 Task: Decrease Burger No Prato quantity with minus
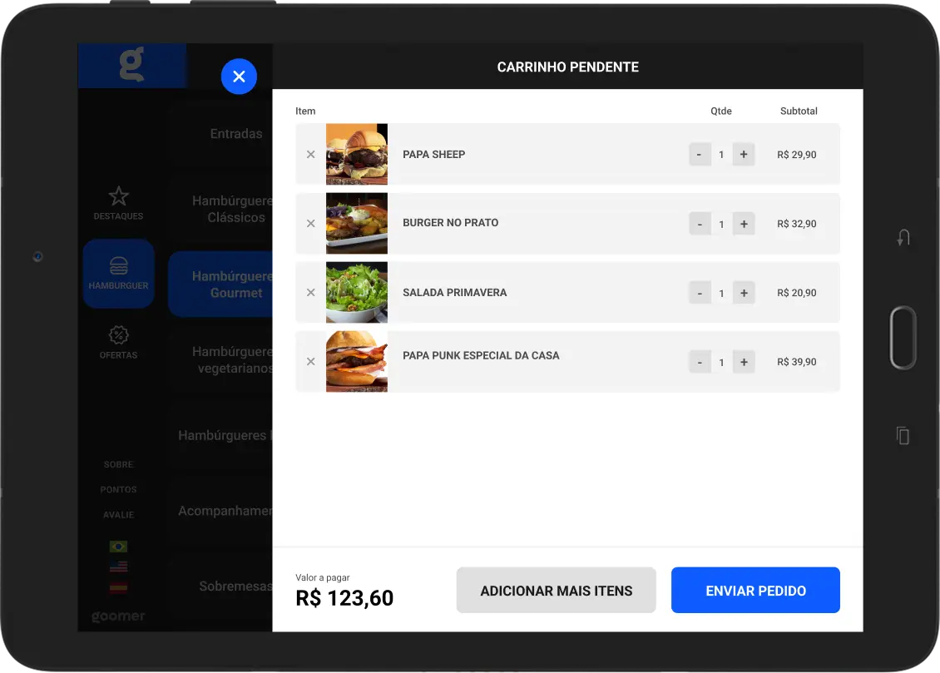point(700,224)
